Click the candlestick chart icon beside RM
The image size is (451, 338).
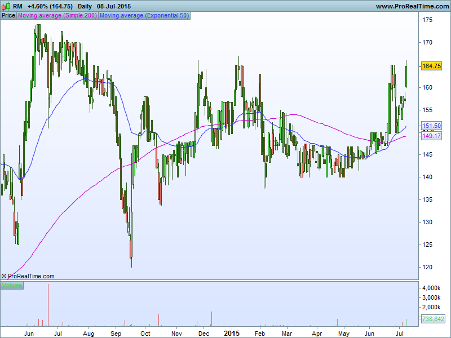pyautogui.click(x=6, y=6)
